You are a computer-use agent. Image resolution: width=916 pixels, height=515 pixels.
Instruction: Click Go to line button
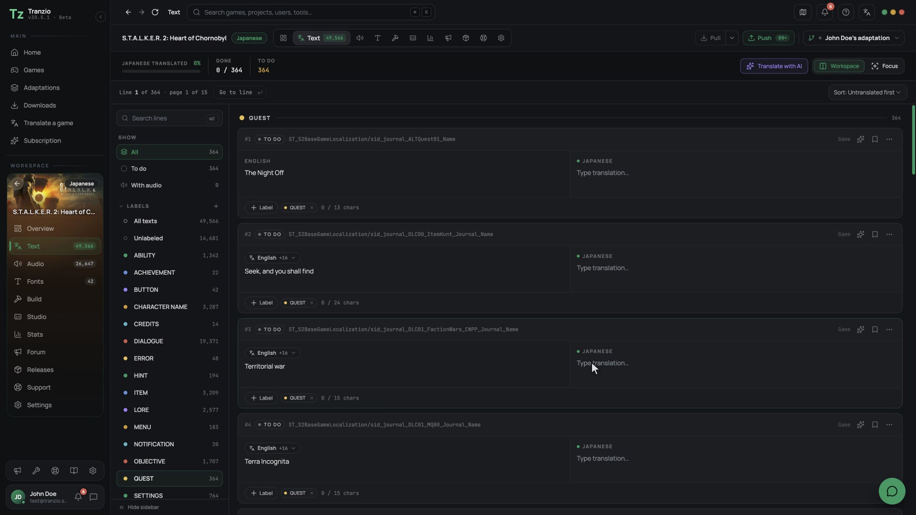pyautogui.click(x=240, y=93)
